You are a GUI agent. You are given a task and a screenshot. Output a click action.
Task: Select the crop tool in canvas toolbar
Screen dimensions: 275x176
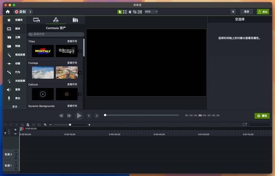(x=135, y=12)
